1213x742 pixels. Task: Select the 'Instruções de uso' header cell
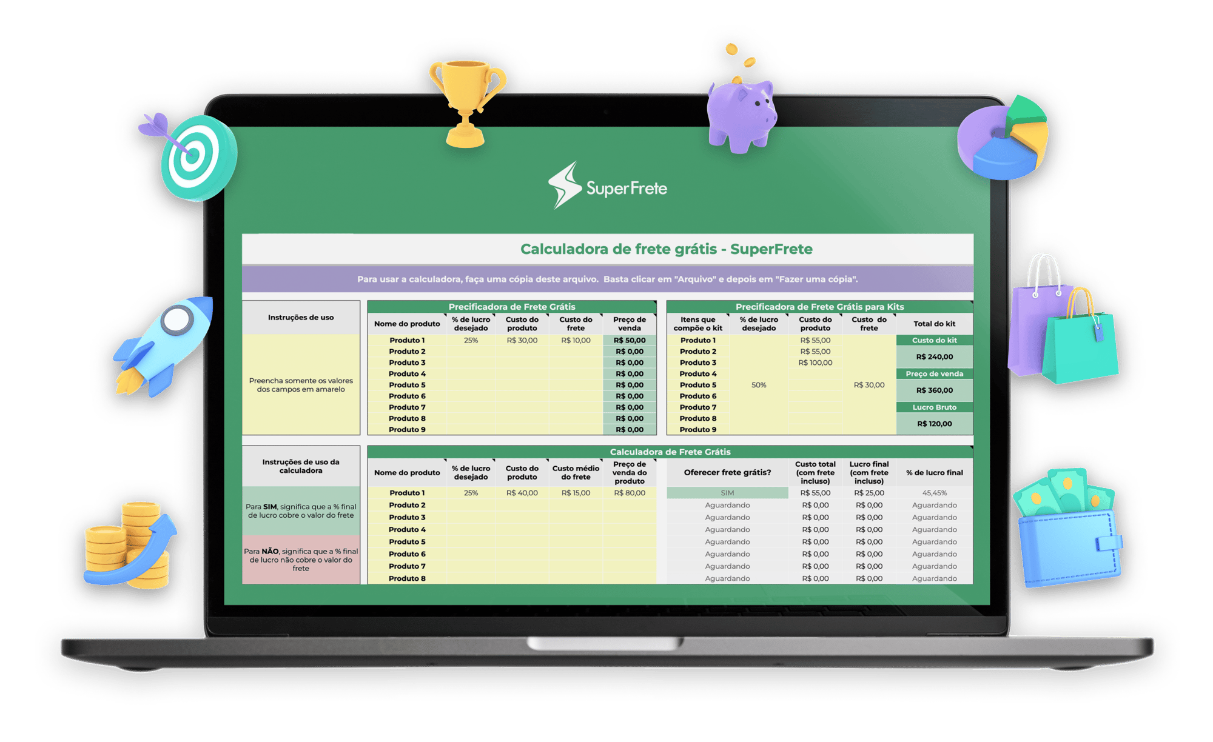301,318
